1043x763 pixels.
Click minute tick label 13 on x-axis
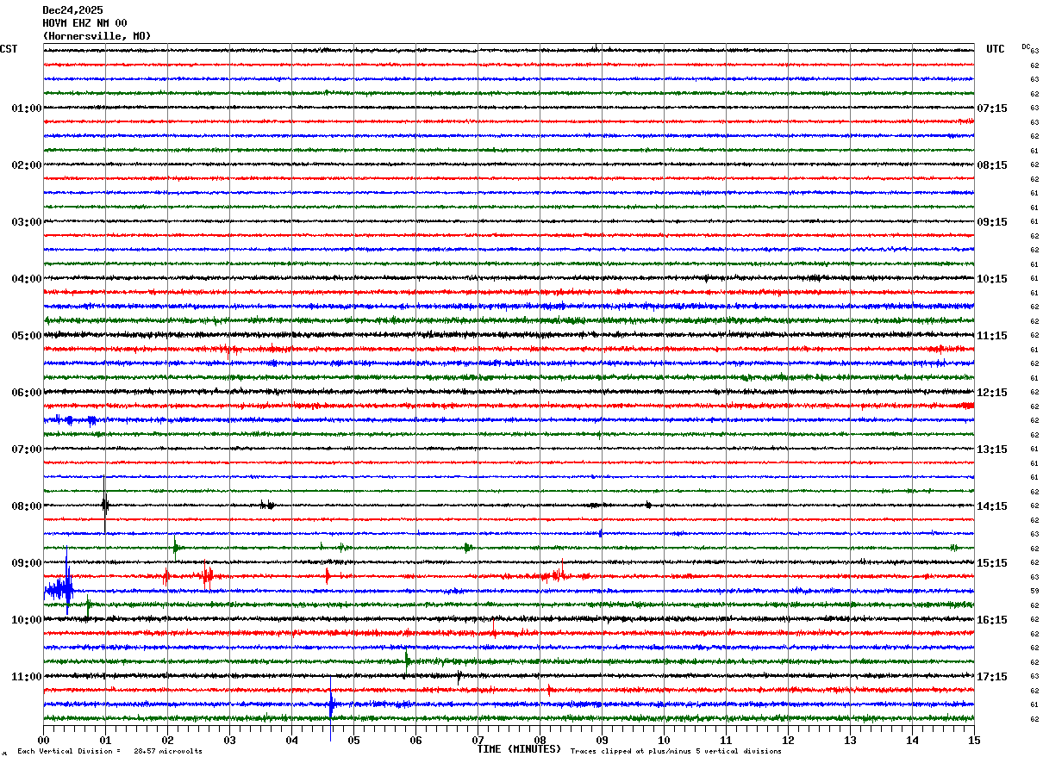[850, 740]
